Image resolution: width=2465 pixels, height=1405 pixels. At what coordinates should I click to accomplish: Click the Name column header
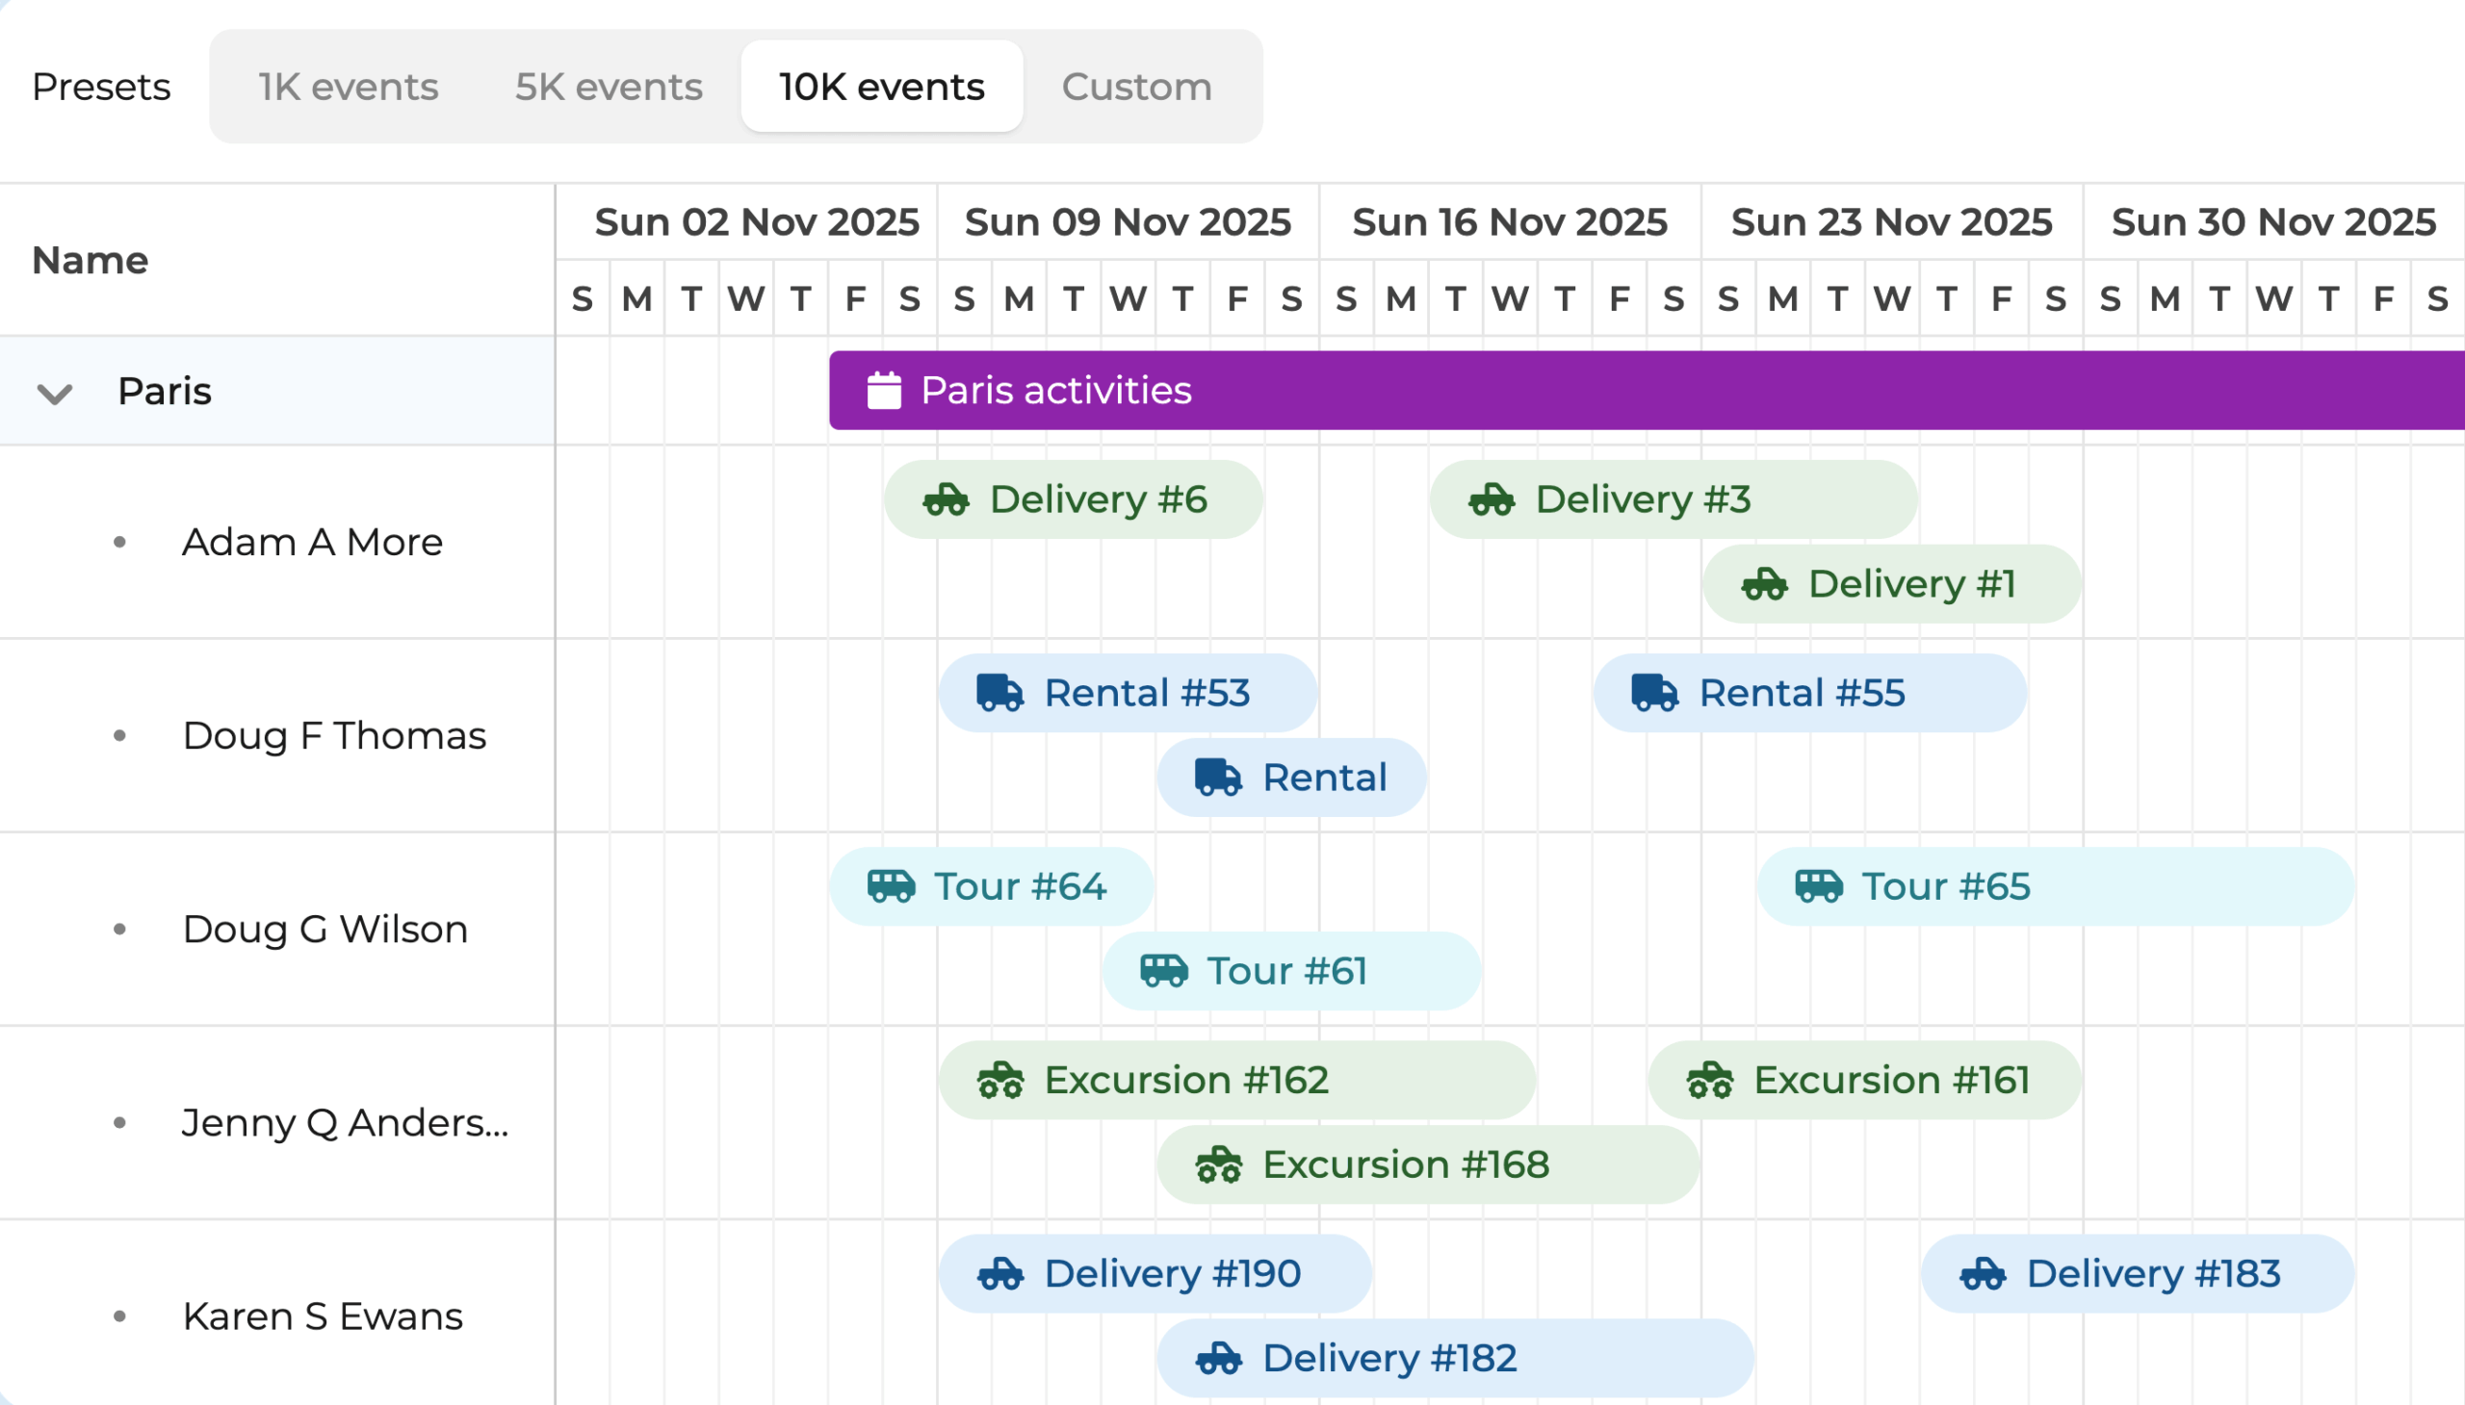90,261
